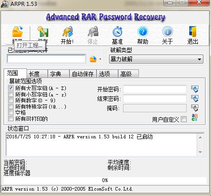Switch to the 高级 tab
The height and width of the screenshot is (196, 211).
point(128,74)
